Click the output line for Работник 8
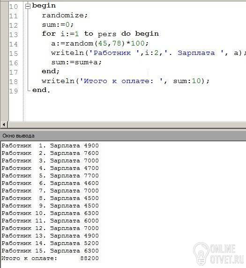Image resolution: width=246 pixels, height=268 pixels. point(50,198)
